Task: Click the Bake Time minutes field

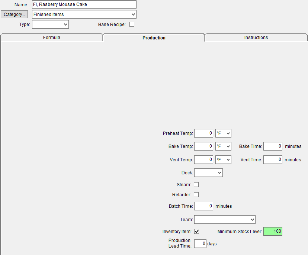Action: 273,146
